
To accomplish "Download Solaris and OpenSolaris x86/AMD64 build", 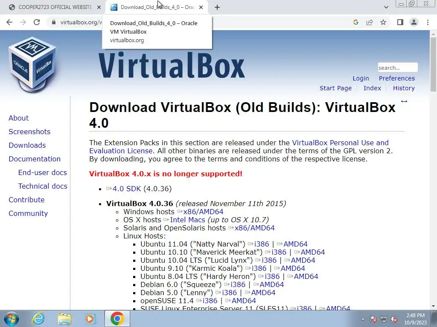I will (254, 228).
